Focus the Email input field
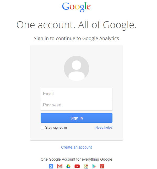 point(77,94)
